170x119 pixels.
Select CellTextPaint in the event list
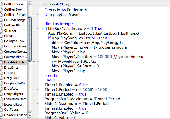(14, 25)
